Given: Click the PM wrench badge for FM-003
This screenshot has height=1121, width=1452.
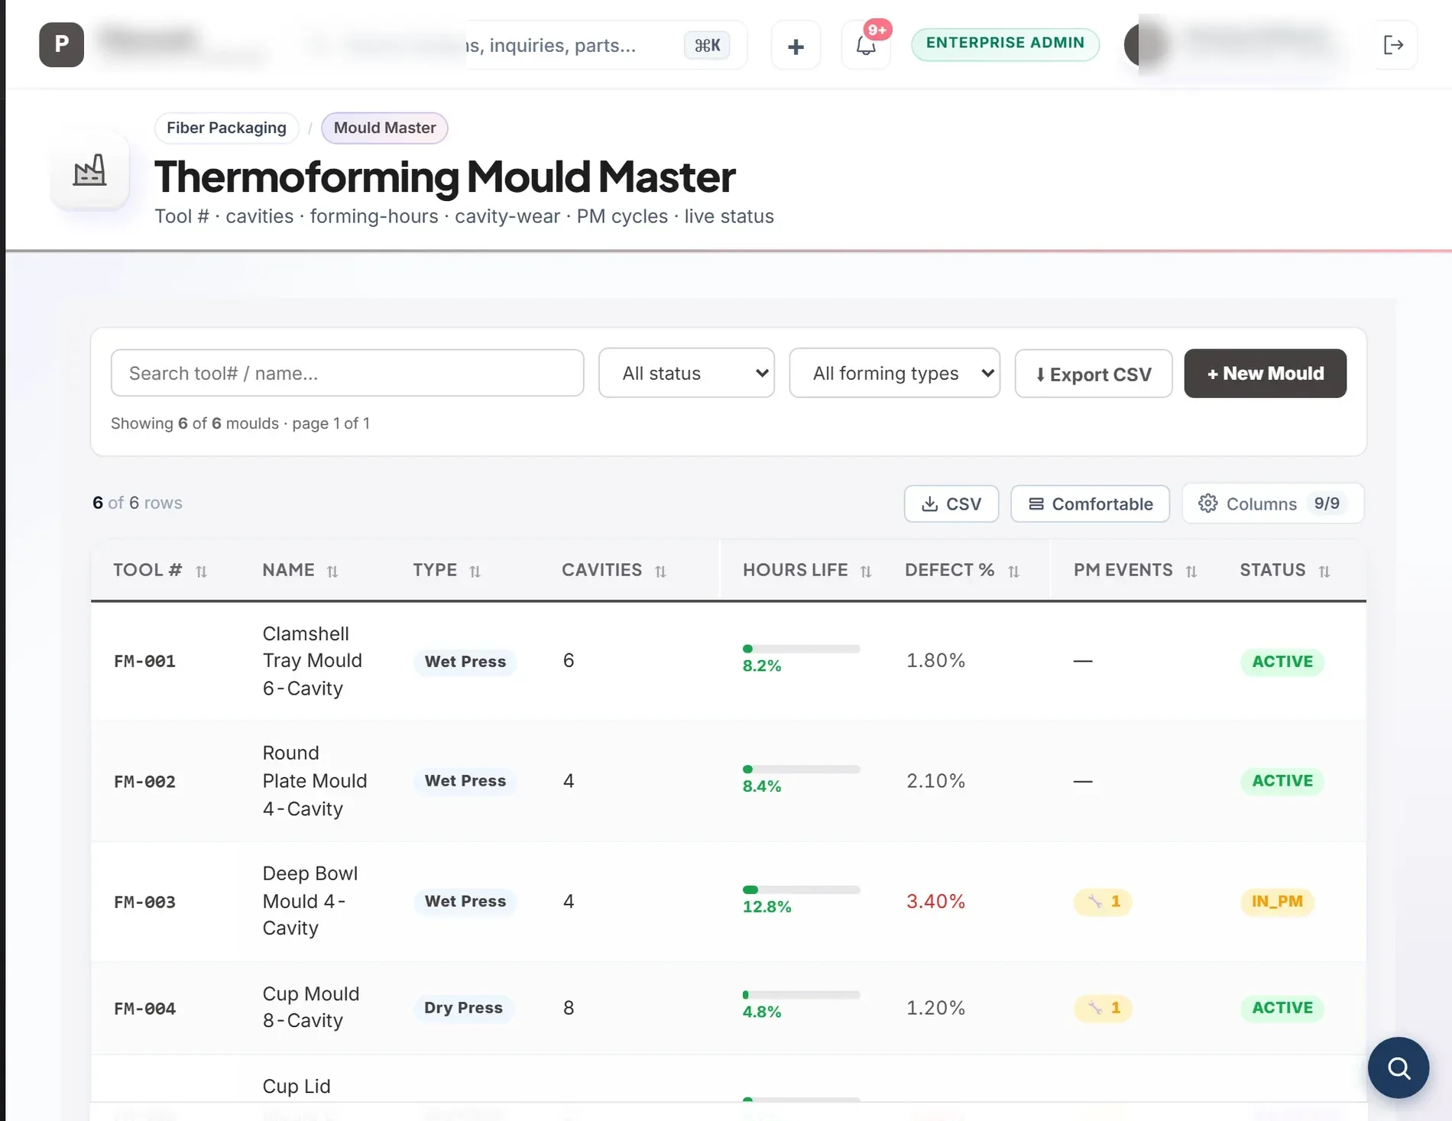Looking at the screenshot, I should tap(1103, 902).
